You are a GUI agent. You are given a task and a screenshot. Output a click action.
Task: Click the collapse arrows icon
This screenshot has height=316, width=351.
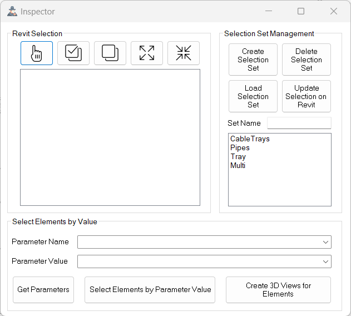click(184, 53)
